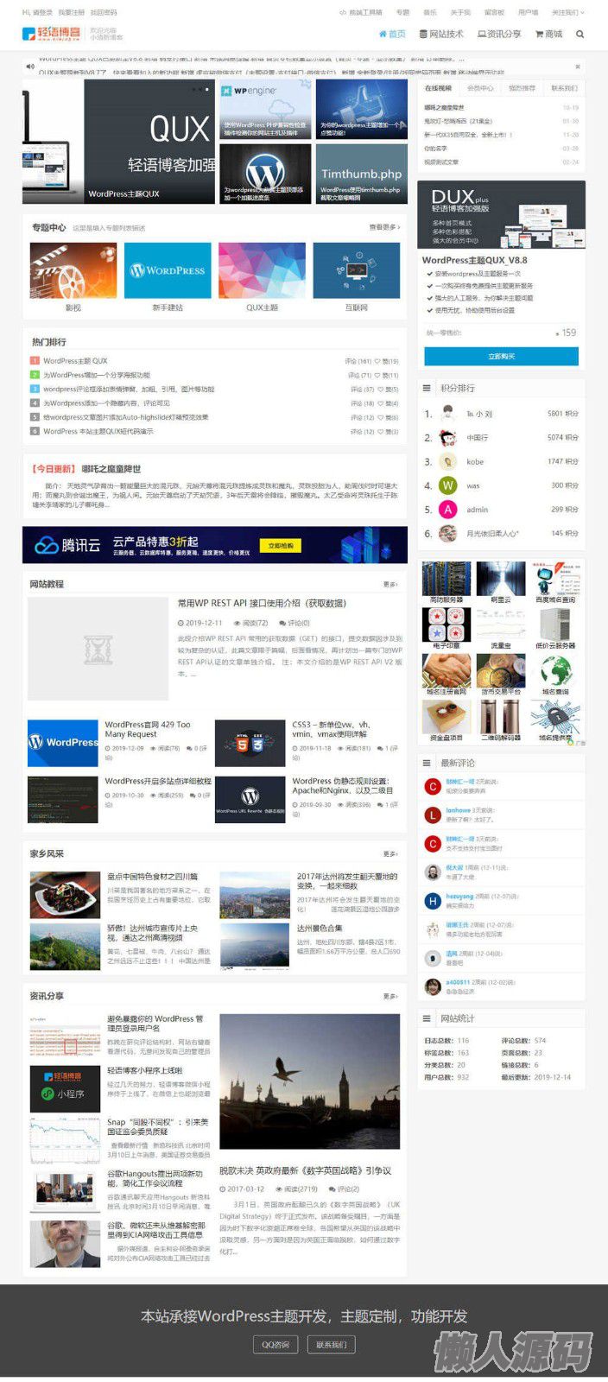Expand 查看更多 in 专题中心 section

(384, 227)
